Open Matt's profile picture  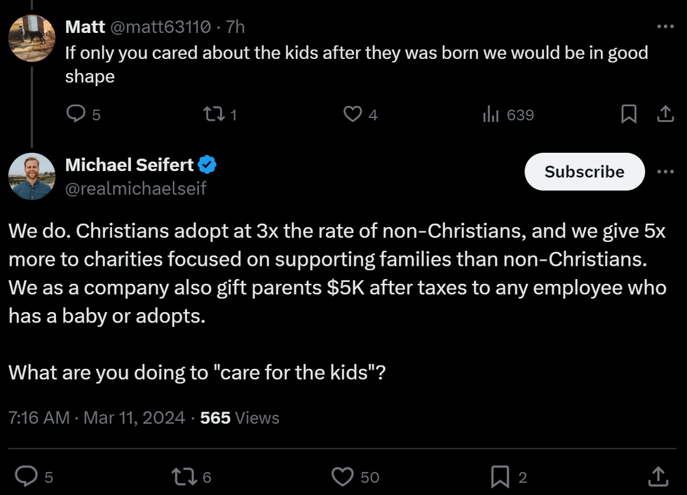[32, 37]
